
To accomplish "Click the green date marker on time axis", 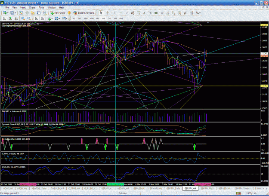I will (x=115, y=184).
